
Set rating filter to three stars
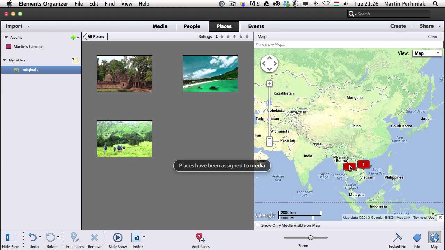234,36
